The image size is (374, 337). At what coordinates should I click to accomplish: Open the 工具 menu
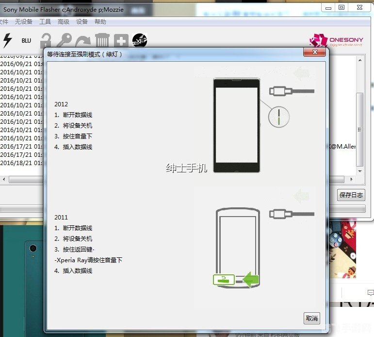[45, 22]
